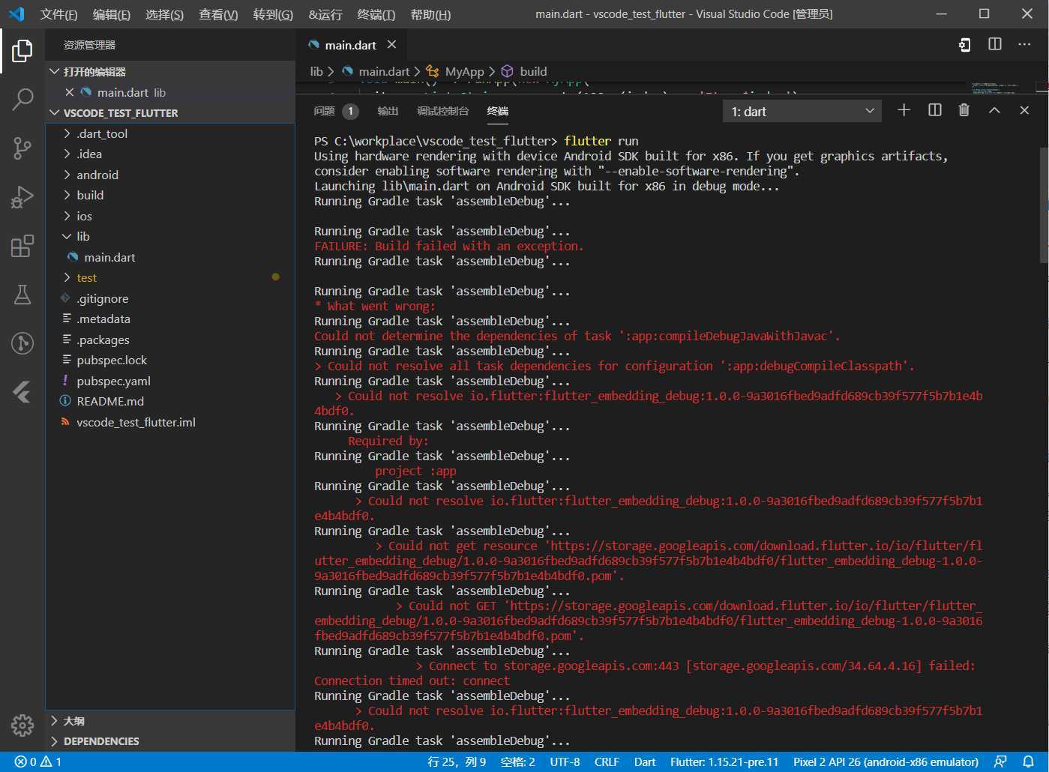Create a new terminal with plus icon
1049x772 pixels.
904,110
